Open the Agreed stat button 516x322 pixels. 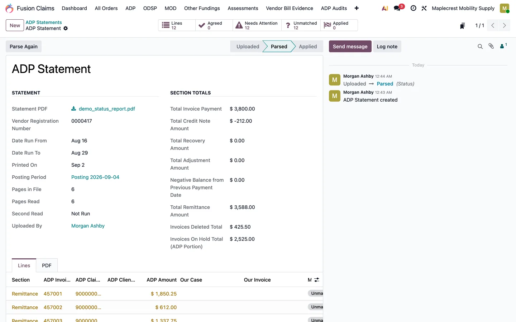pos(214,25)
